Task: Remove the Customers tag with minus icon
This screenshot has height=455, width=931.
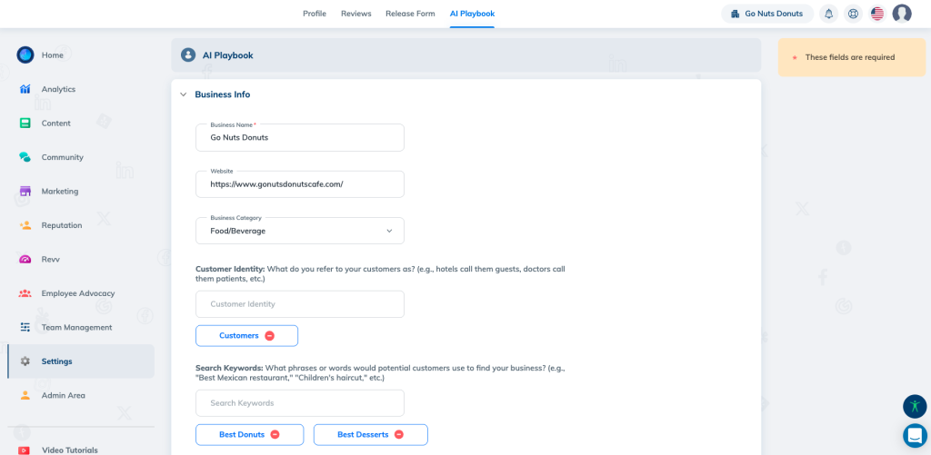Action: click(269, 336)
